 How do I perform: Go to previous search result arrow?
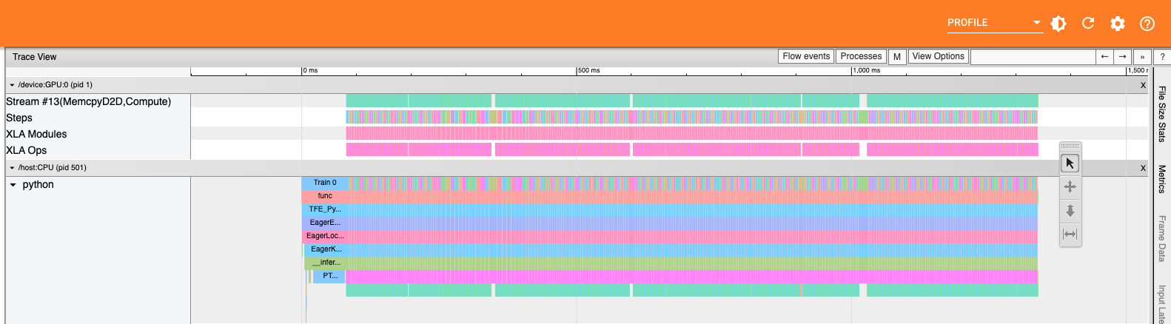click(1104, 56)
